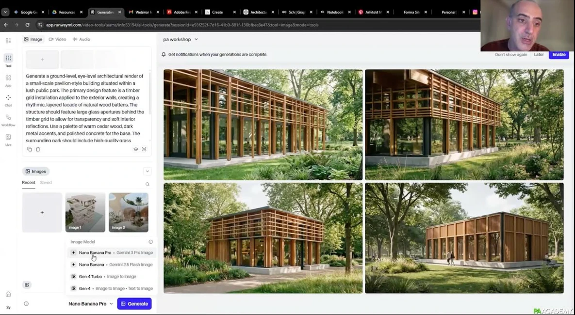Click the Image Model info icon
This screenshot has height=315, width=575.
(x=150, y=242)
